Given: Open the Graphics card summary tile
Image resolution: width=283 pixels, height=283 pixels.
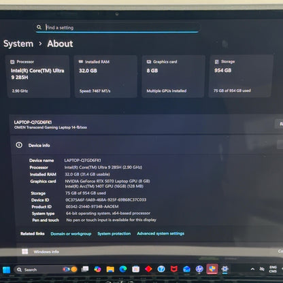Looking at the screenshot, I should (x=173, y=76).
